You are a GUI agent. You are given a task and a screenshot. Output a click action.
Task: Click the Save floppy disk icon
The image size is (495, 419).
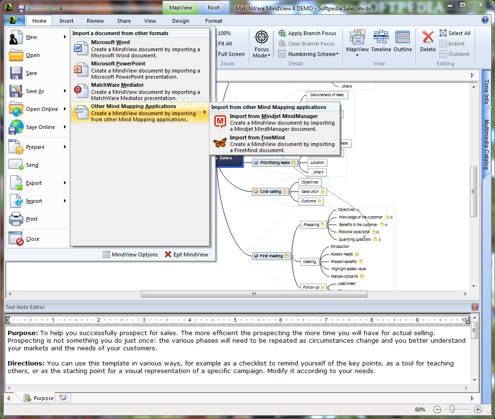(16, 73)
